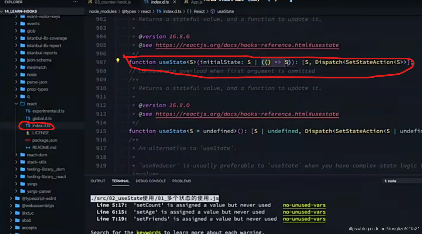The height and width of the screenshot is (234, 422).
Task: Open README.md in the react folder
Action: click(x=44, y=147)
